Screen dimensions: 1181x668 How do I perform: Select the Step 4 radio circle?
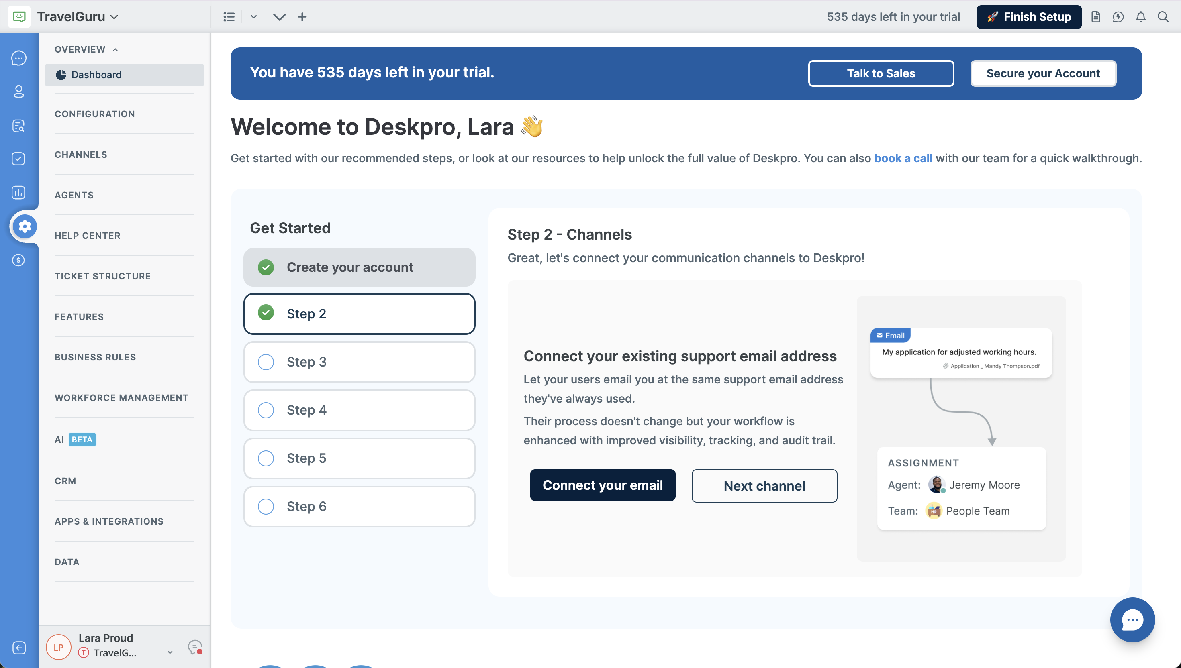[x=266, y=410]
